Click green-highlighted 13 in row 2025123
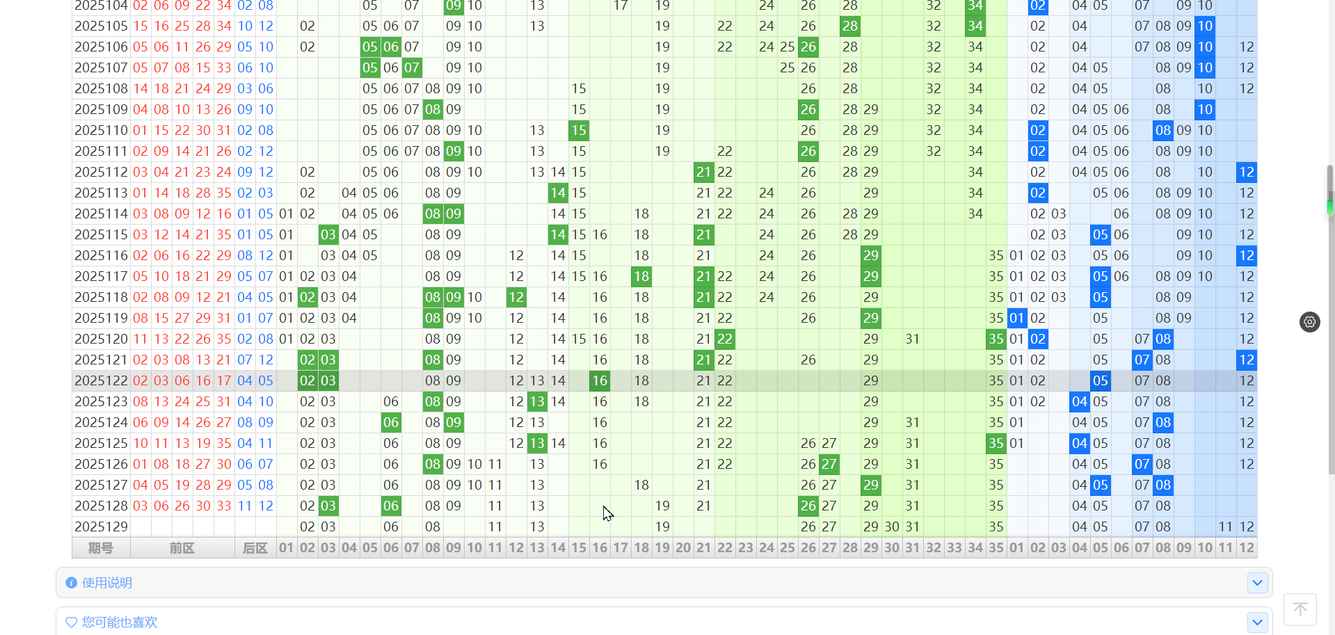Image resolution: width=1335 pixels, height=635 pixels. [x=537, y=401]
